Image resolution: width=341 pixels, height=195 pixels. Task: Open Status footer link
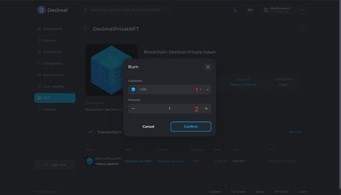coord(260,192)
